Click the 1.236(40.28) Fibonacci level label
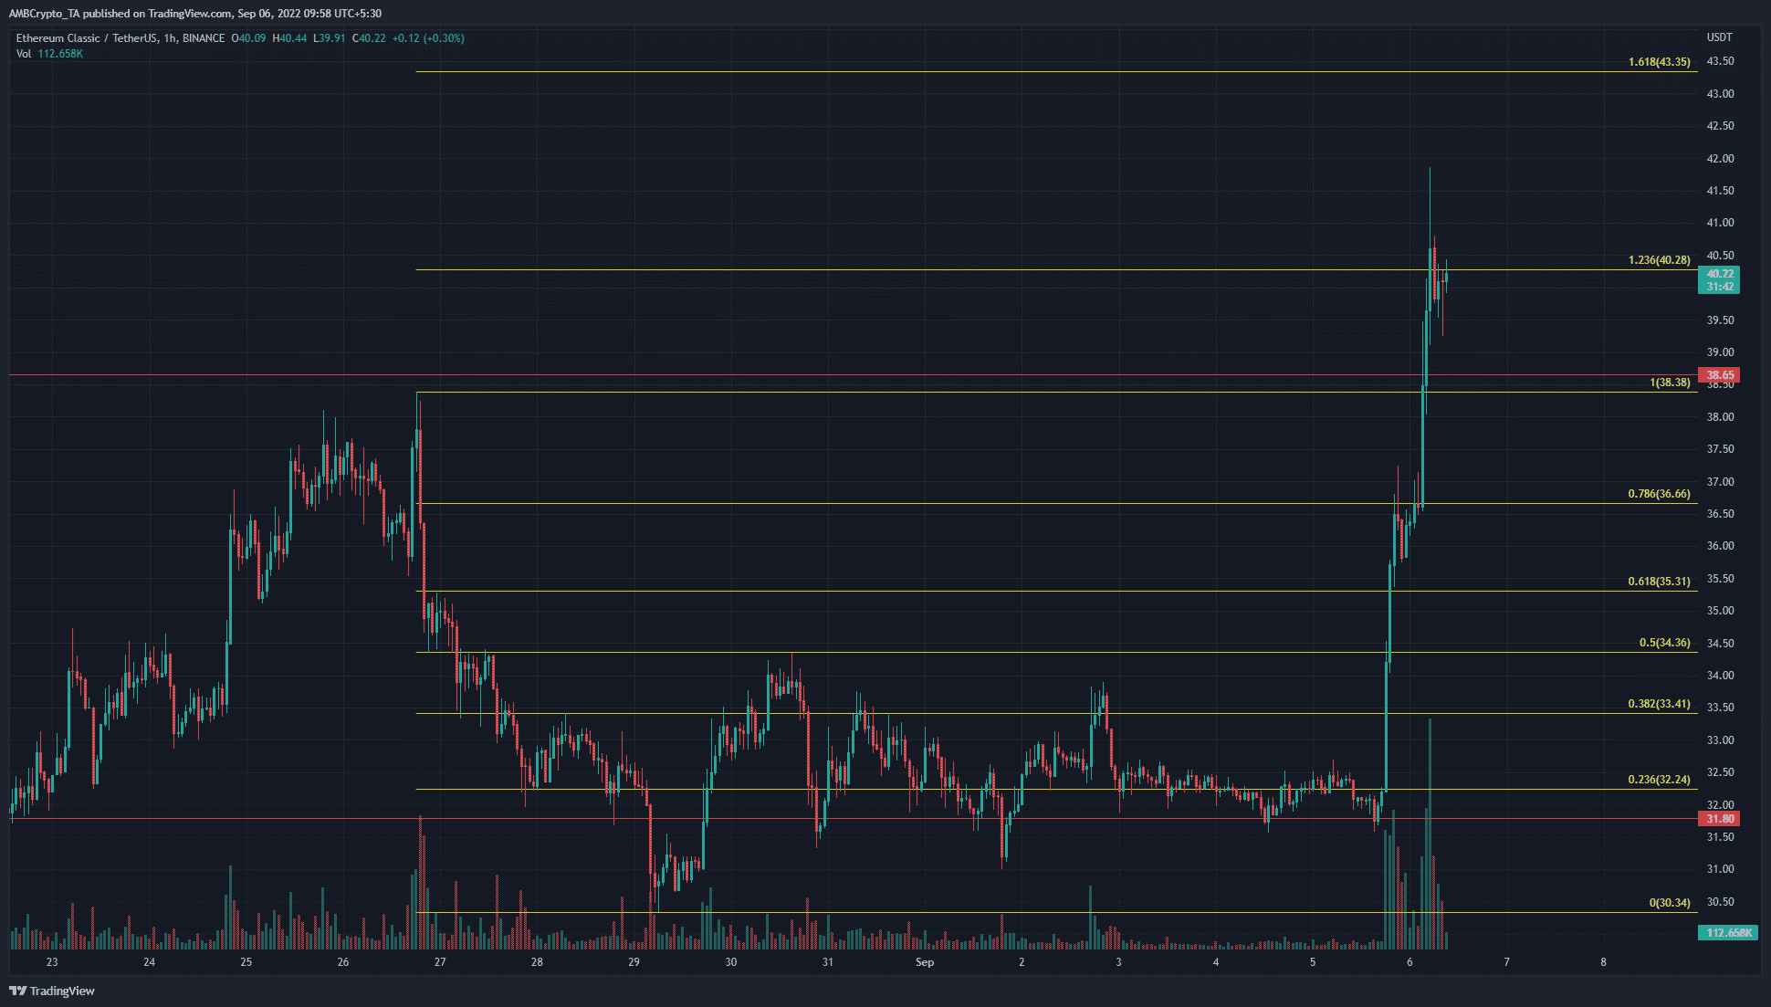 pyautogui.click(x=1659, y=260)
